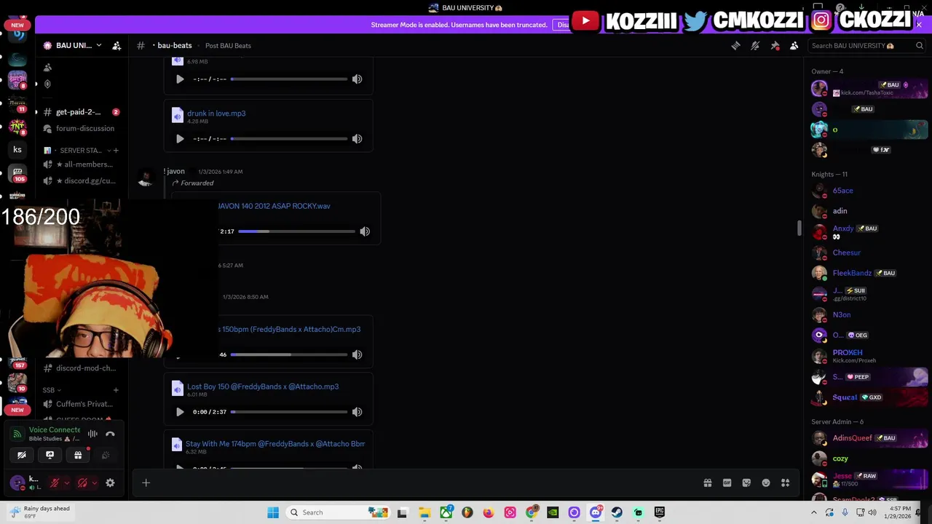Turn on camera in voice panel

pyautogui.click(x=22, y=456)
